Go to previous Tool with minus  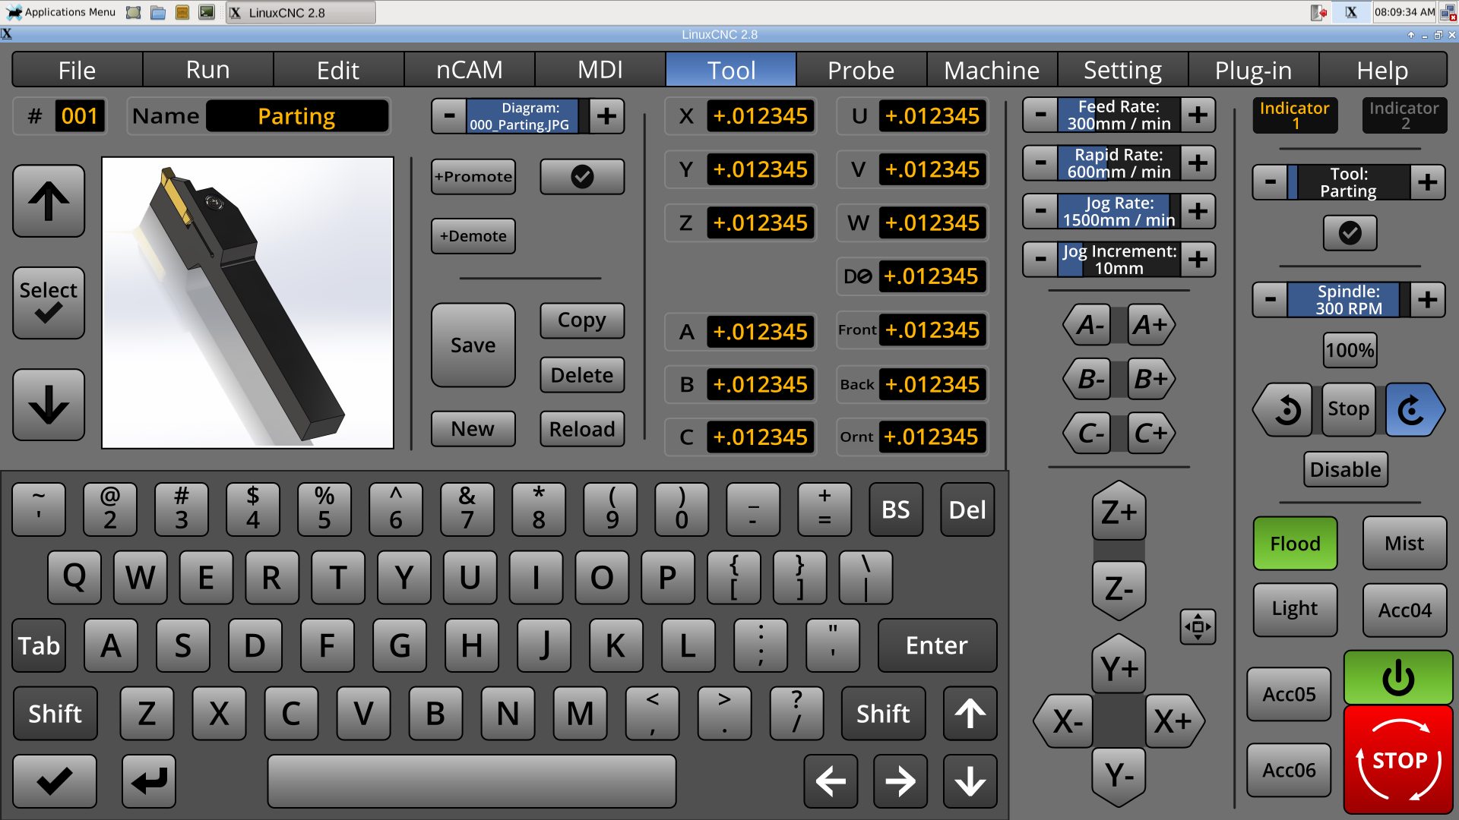1270,182
